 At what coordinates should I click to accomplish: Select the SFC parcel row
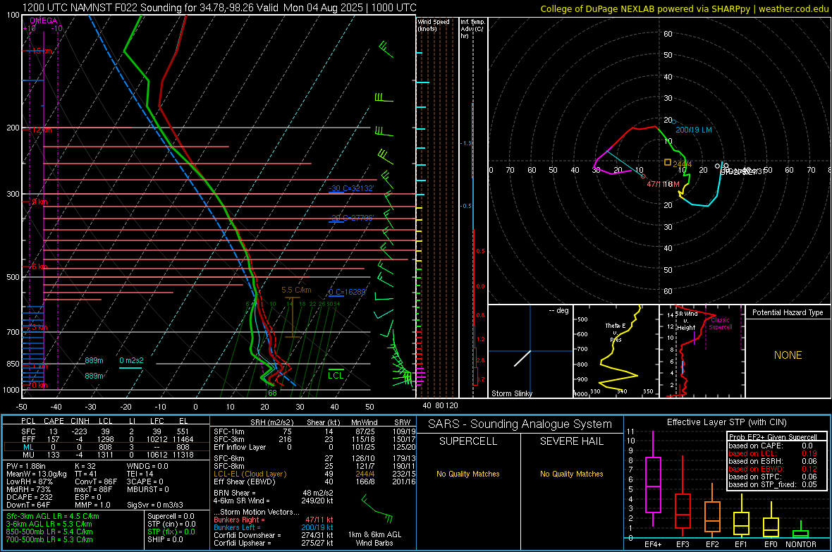pos(106,431)
